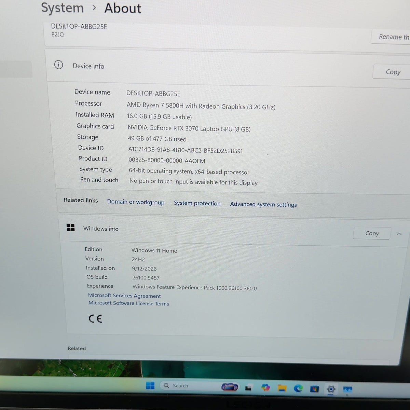Select the NVIDIA GeForce RTX 3070 graphics text

coord(189,128)
